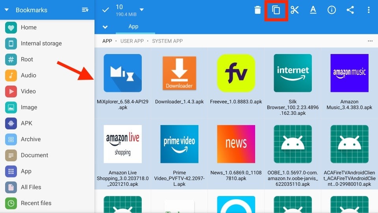Select the Freevee apk icon

(x=236, y=73)
